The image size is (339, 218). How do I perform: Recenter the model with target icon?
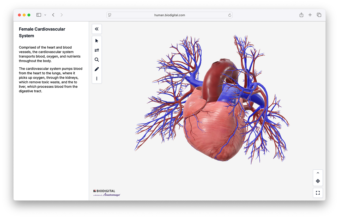pyautogui.click(x=318, y=181)
